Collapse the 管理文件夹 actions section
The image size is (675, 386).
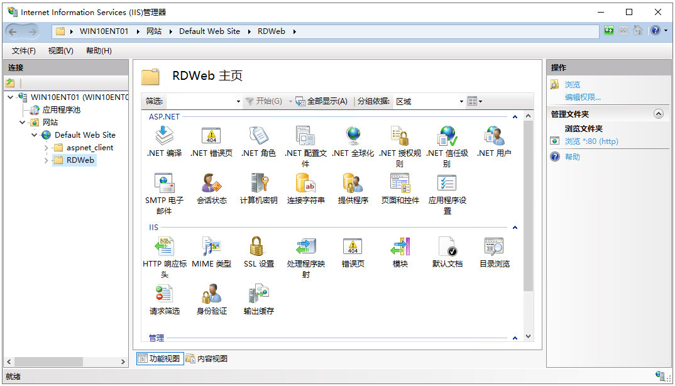(x=659, y=114)
